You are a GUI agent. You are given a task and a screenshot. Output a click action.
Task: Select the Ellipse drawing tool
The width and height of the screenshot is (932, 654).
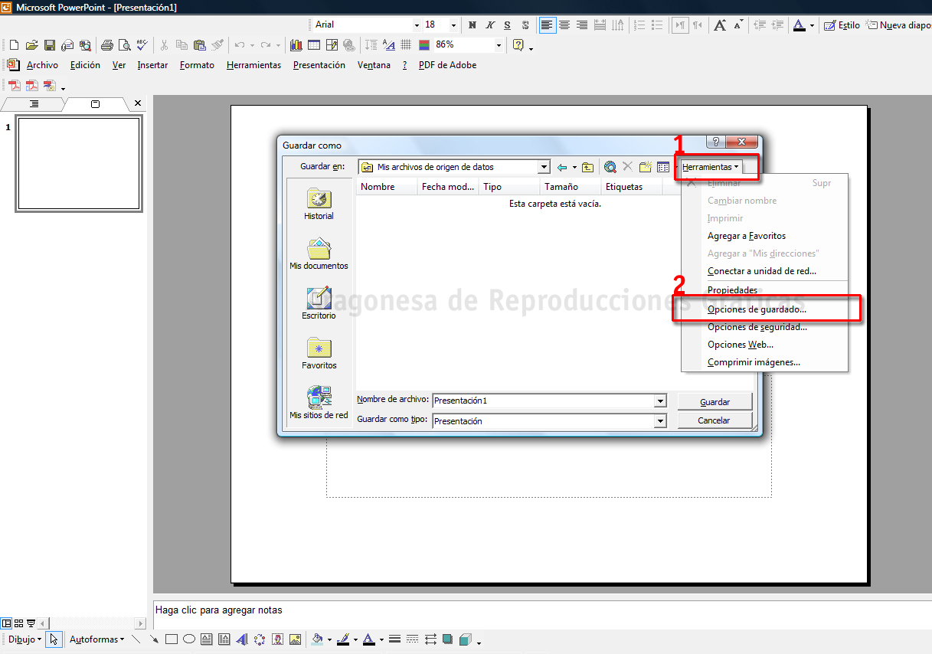click(x=189, y=639)
